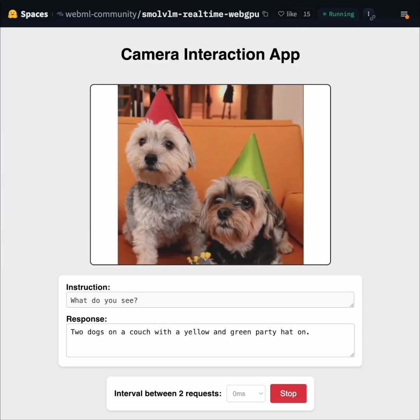Open the three-dot options menu
This screenshot has width=420, height=420.
[369, 14]
